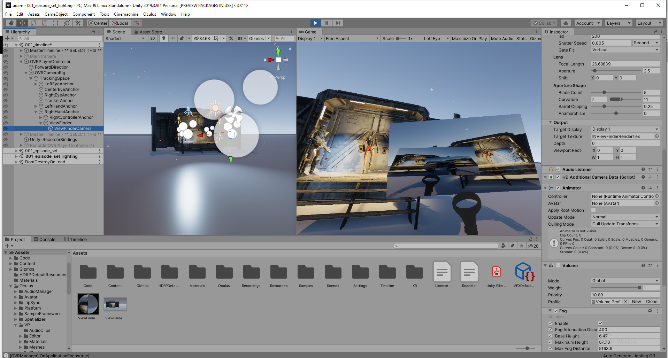Enable Apply Root Motion on Animator
Viewport: 668px width, 358px height.
[x=593, y=210]
